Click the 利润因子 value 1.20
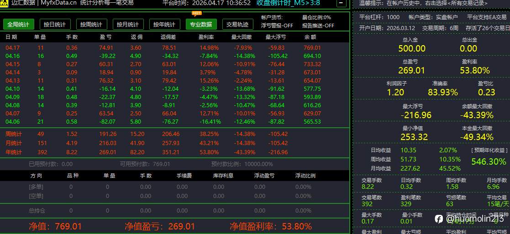 [395, 92]
